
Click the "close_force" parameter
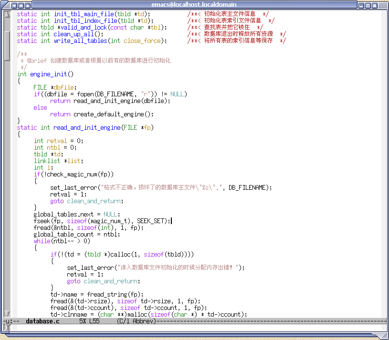[142, 41]
